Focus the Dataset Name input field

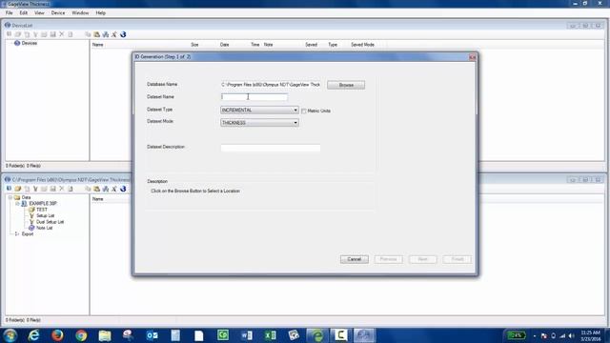254,97
